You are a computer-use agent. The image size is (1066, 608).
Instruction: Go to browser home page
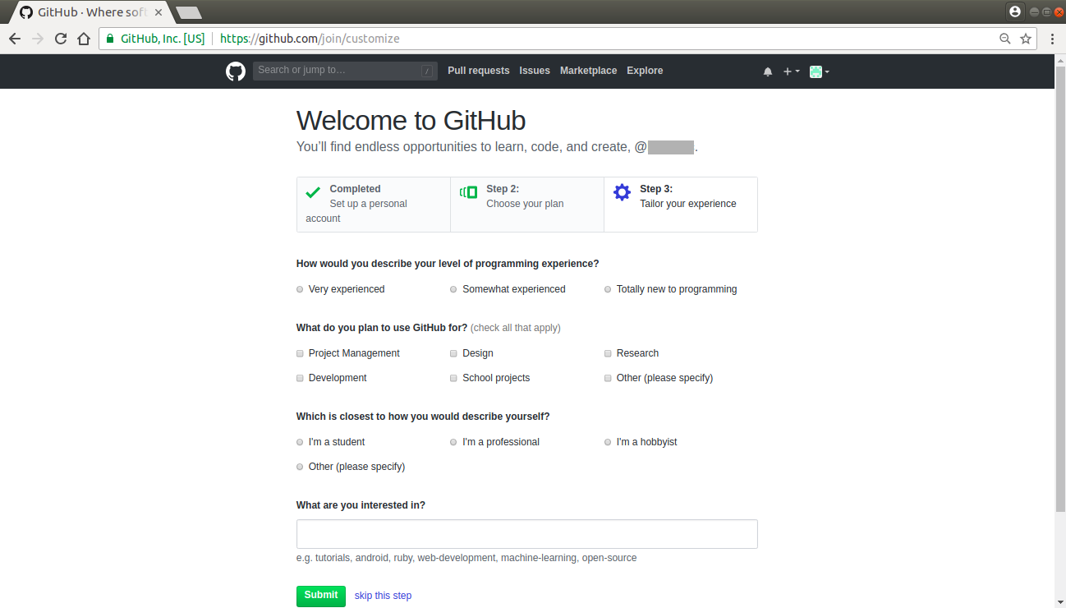(84, 39)
